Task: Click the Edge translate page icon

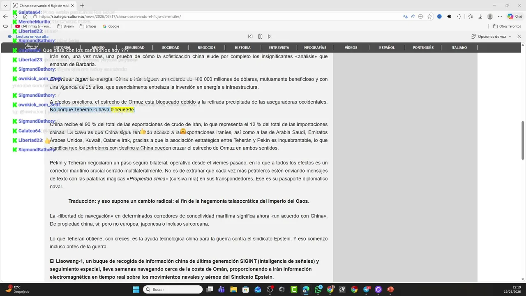Action: (405, 16)
